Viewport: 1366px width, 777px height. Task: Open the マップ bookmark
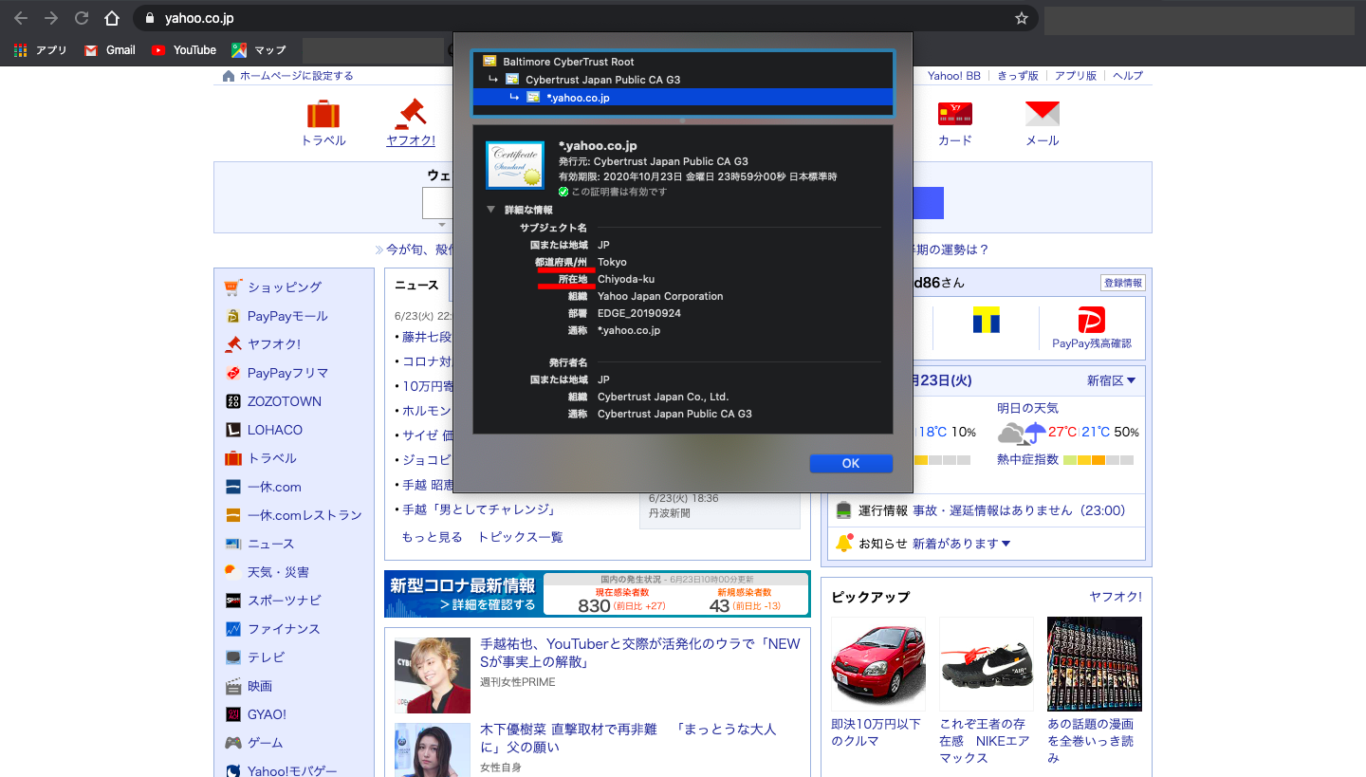pos(259,50)
